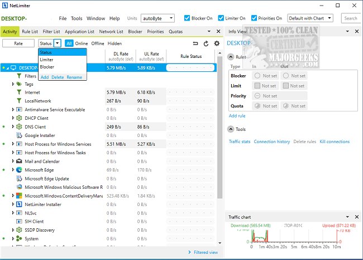Click the Mail and Calendar app icon
The height and width of the screenshot is (260, 363).
pyautogui.click(x=19, y=161)
